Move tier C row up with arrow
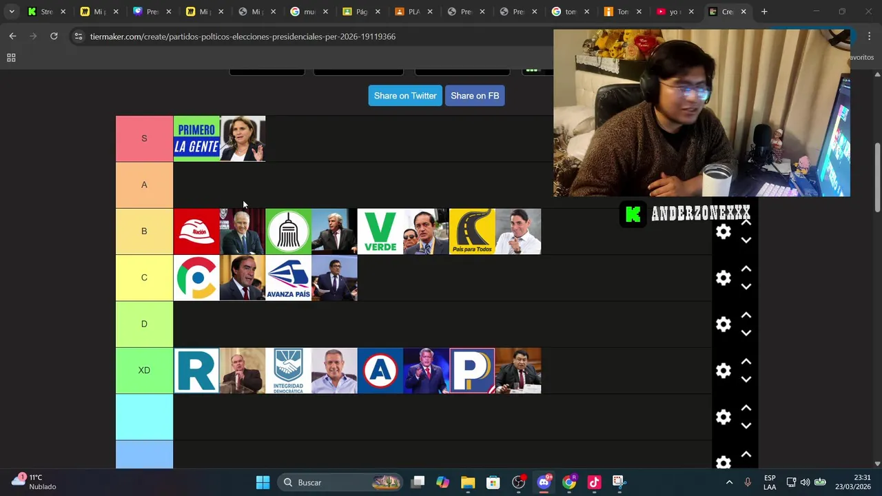882x496 pixels. point(746,269)
